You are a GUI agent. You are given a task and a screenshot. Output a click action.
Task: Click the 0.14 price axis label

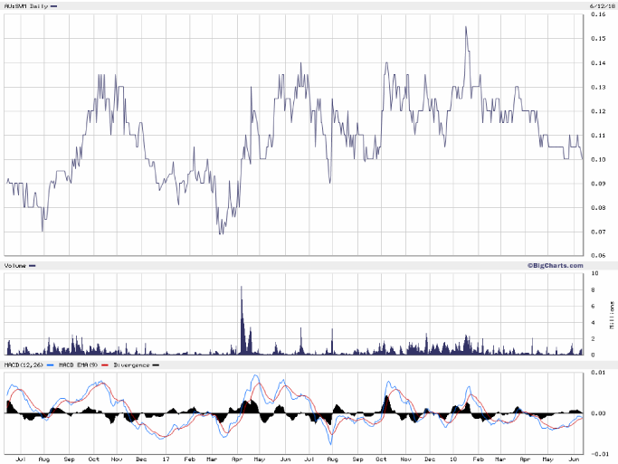598,63
